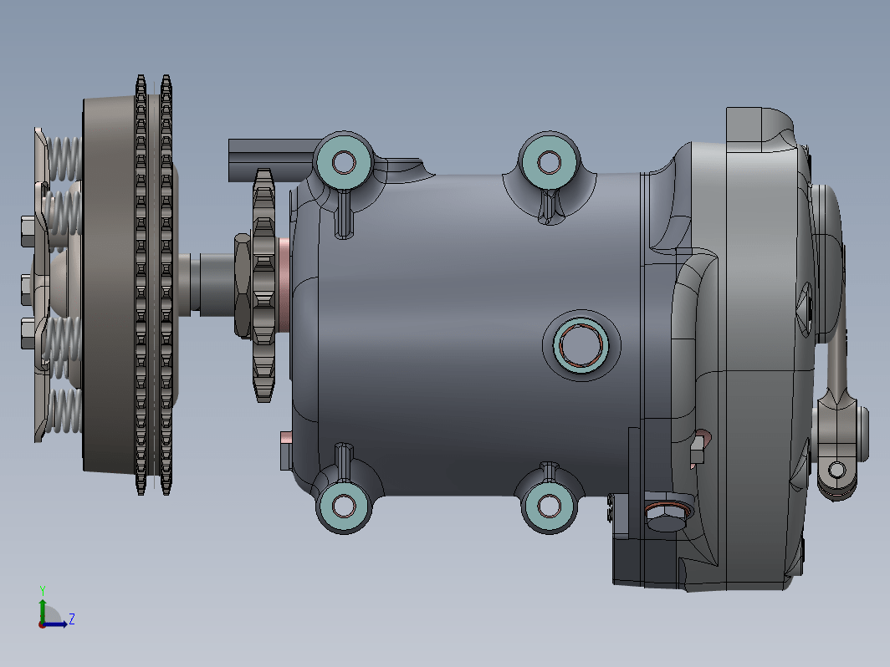
Task: Select the big clutch drum on the left
Action: click(x=110, y=284)
